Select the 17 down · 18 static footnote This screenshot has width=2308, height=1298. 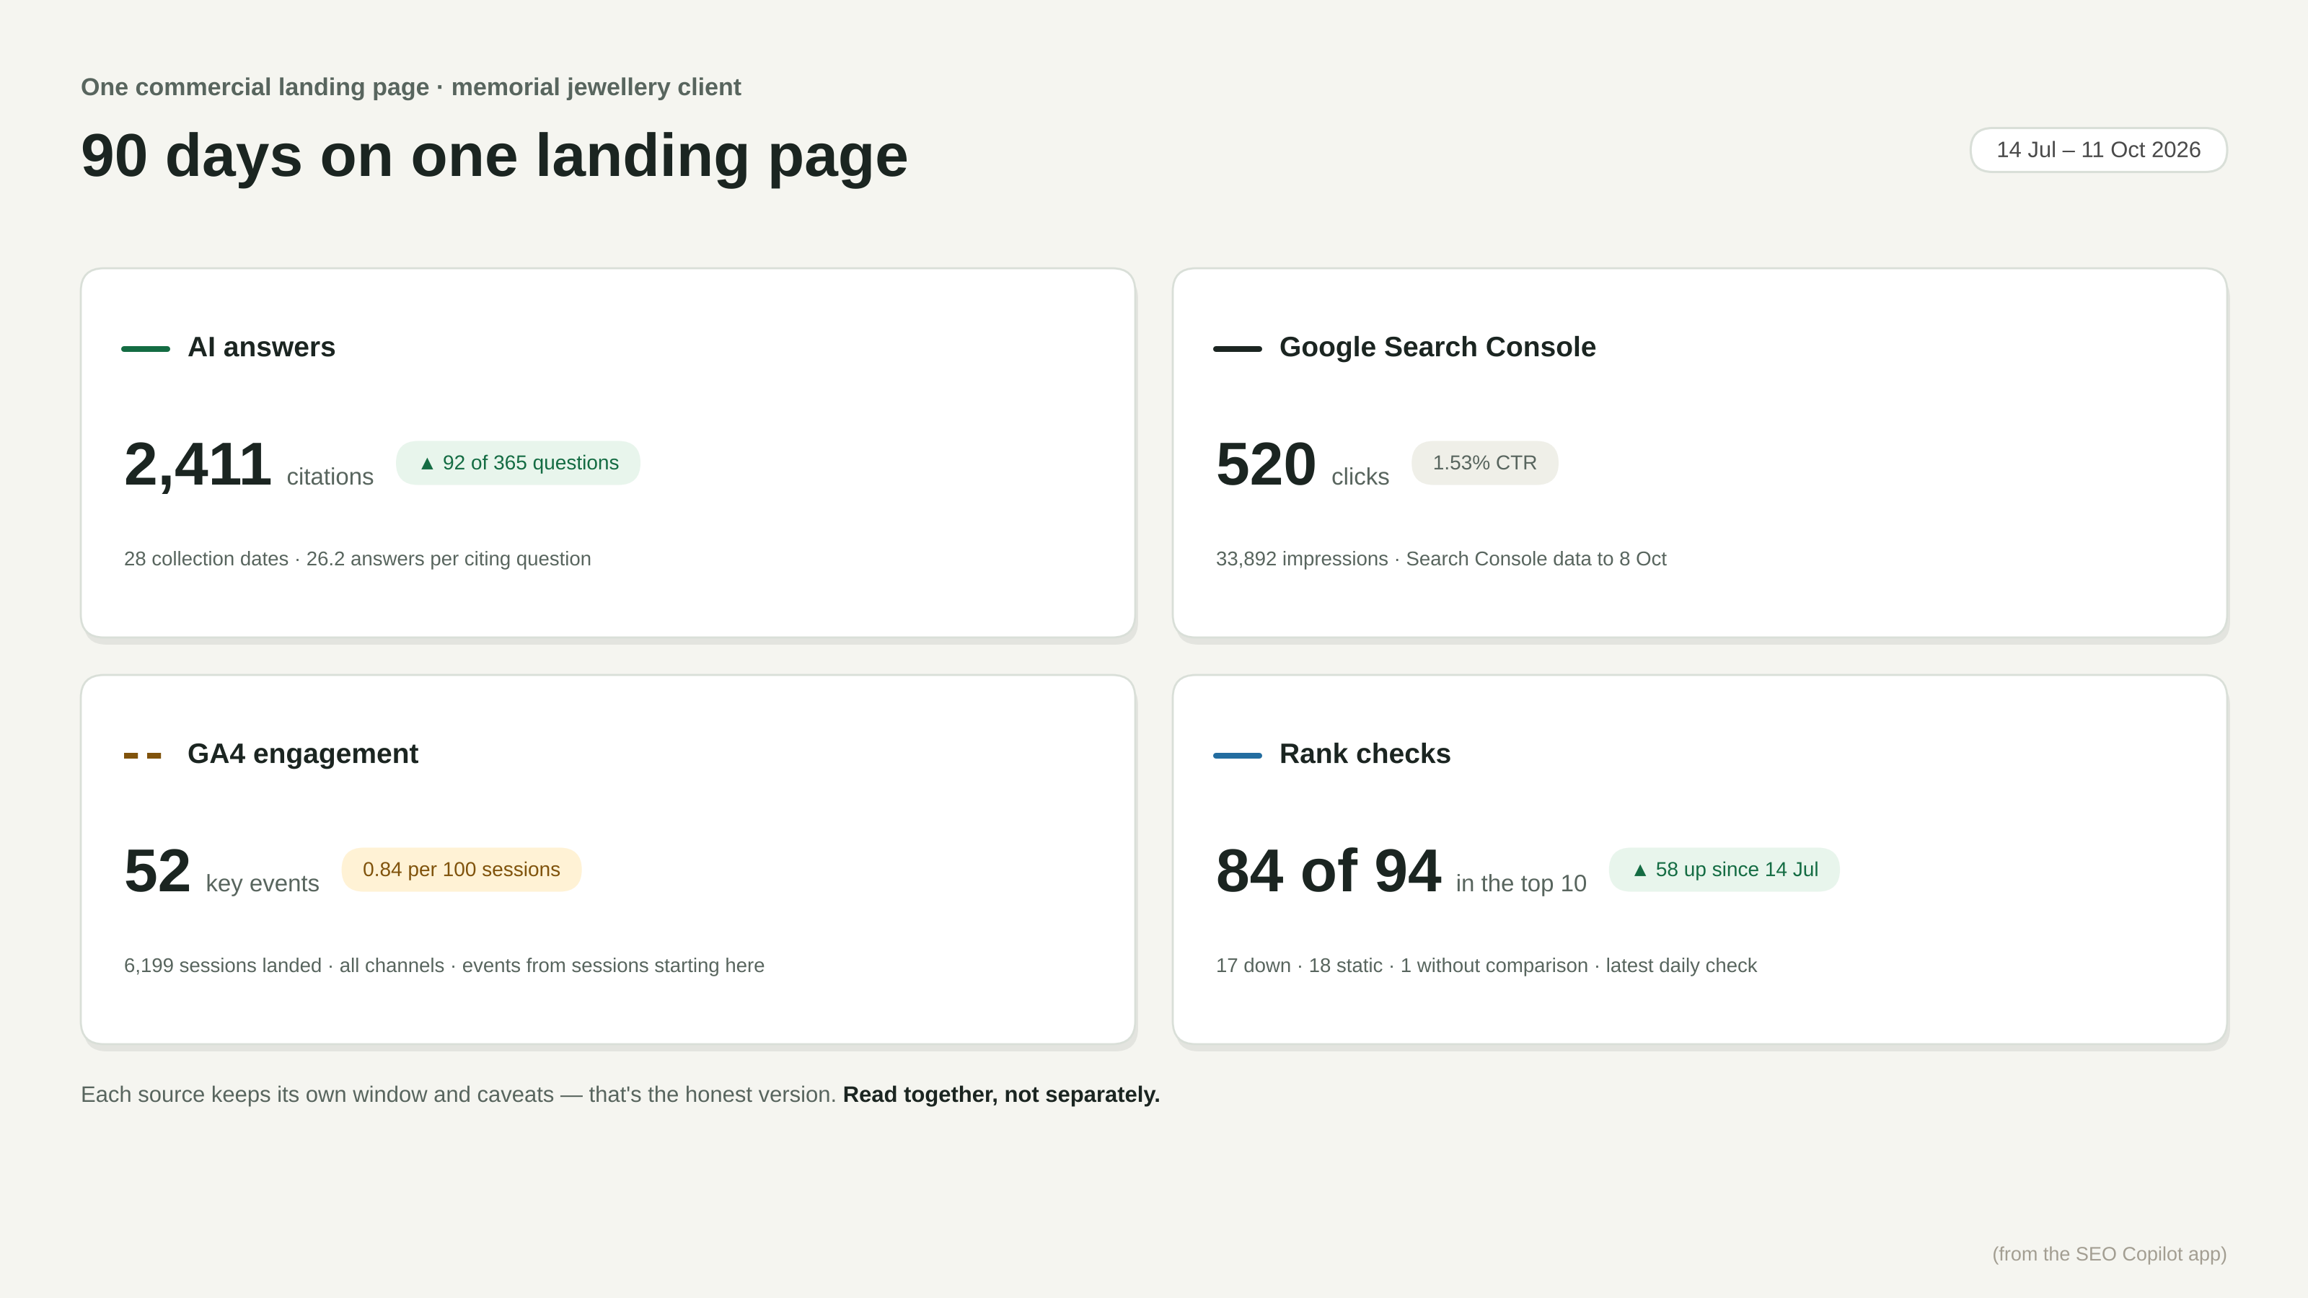click(1486, 966)
